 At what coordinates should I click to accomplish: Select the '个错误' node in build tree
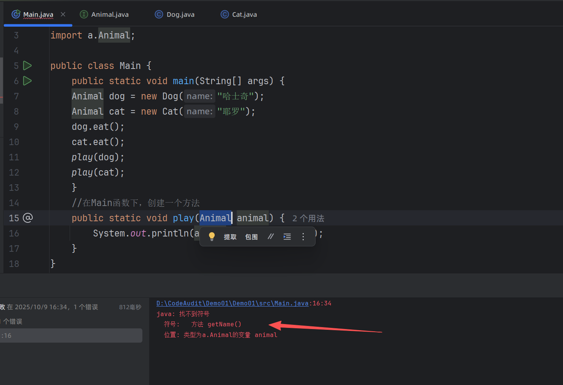[x=12, y=321]
